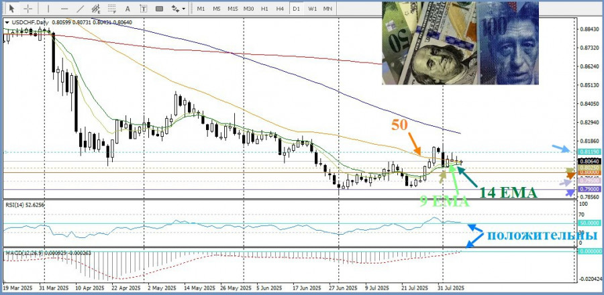Click the 31 Jul 2025 date label
Image resolution: width=604 pixels, height=295 pixels.
tap(451, 288)
